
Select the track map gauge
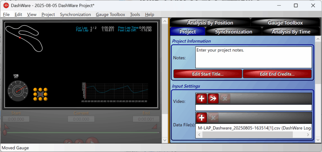tap(24, 38)
